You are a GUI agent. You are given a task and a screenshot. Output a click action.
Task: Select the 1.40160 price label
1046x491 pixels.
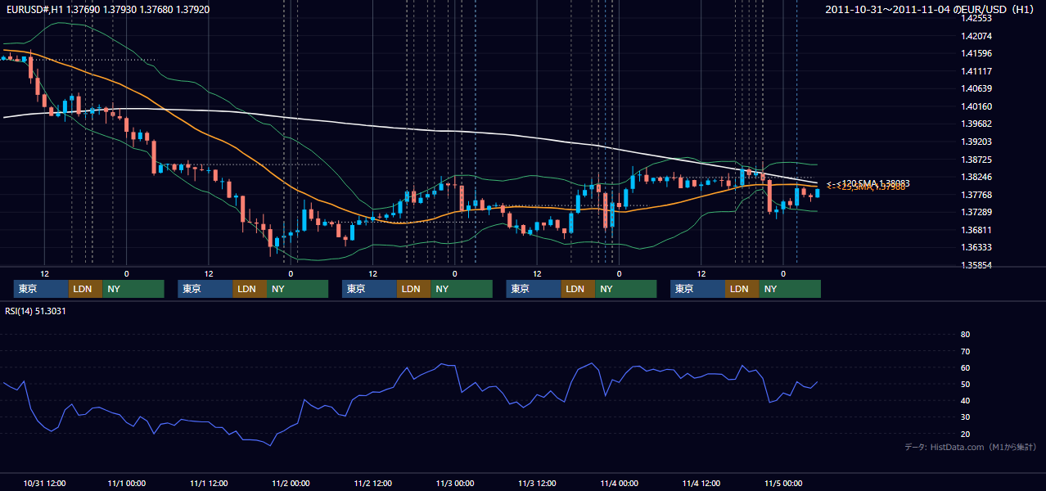(976, 106)
